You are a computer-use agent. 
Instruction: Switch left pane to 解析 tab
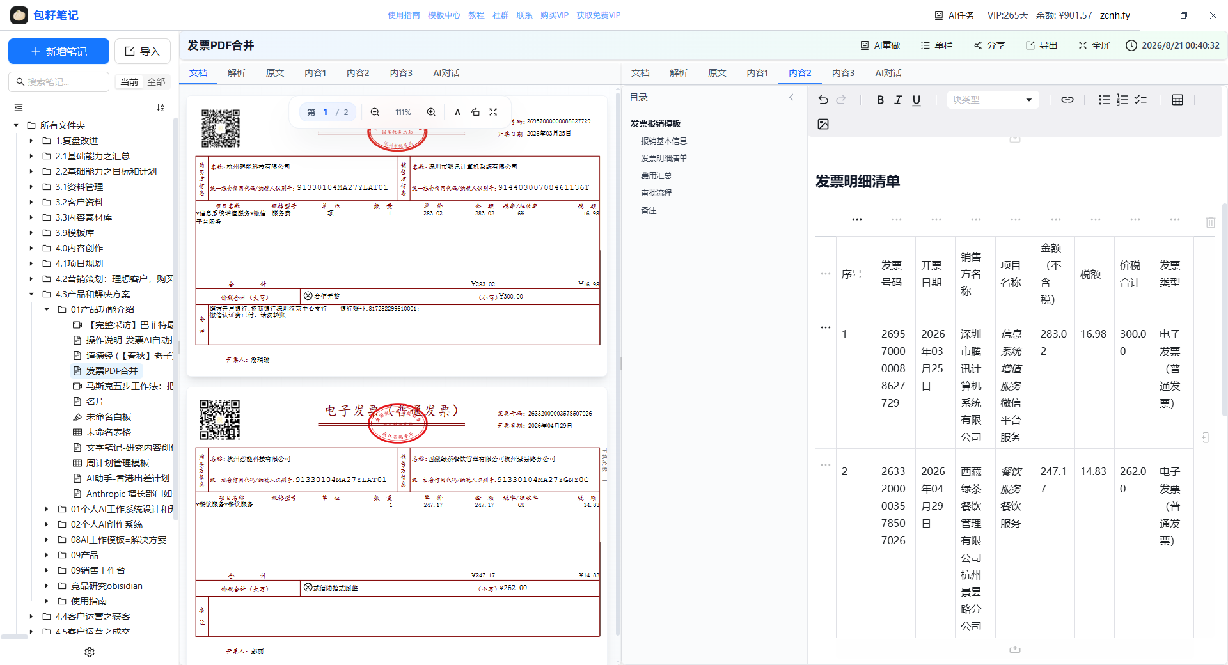(237, 73)
